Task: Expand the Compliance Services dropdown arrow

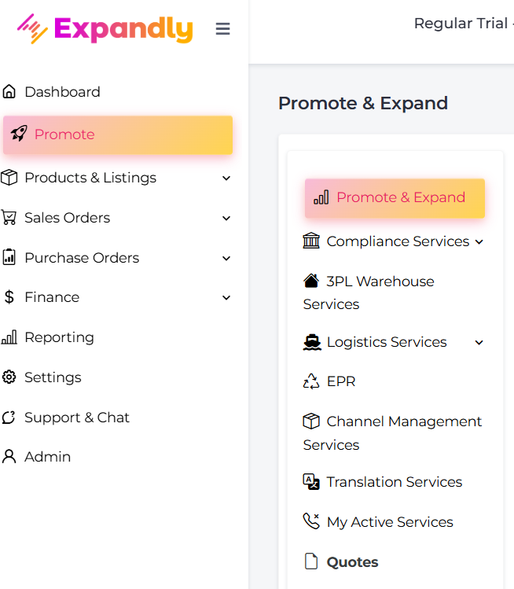Action: 479,241
